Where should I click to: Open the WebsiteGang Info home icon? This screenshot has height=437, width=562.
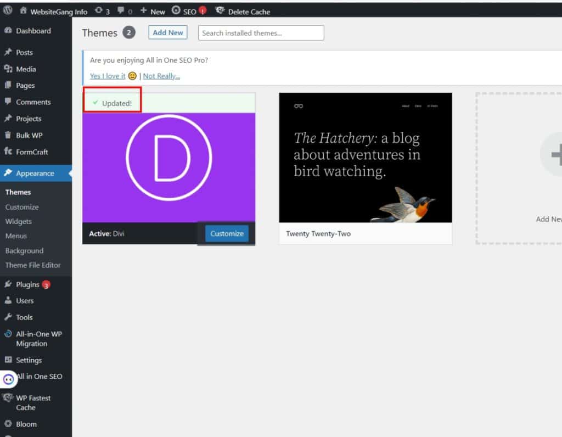23,10
